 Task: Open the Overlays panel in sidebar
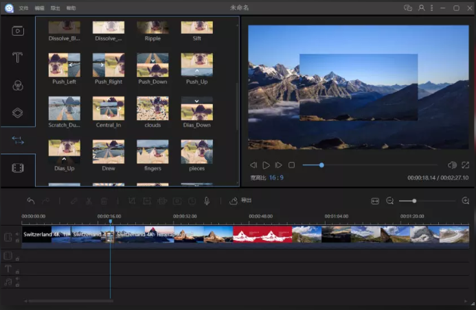click(x=18, y=112)
